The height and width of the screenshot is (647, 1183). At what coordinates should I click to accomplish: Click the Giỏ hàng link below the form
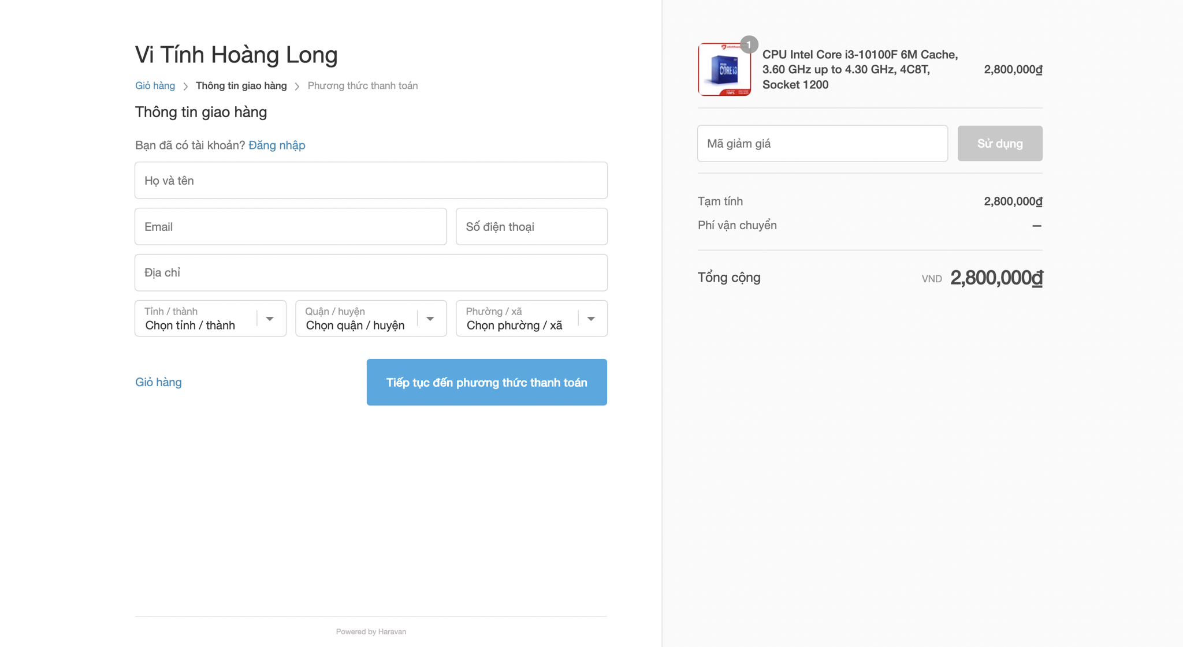tap(158, 382)
